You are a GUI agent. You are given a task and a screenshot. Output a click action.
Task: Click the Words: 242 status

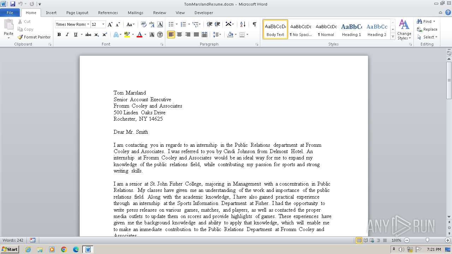(x=13, y=240)
